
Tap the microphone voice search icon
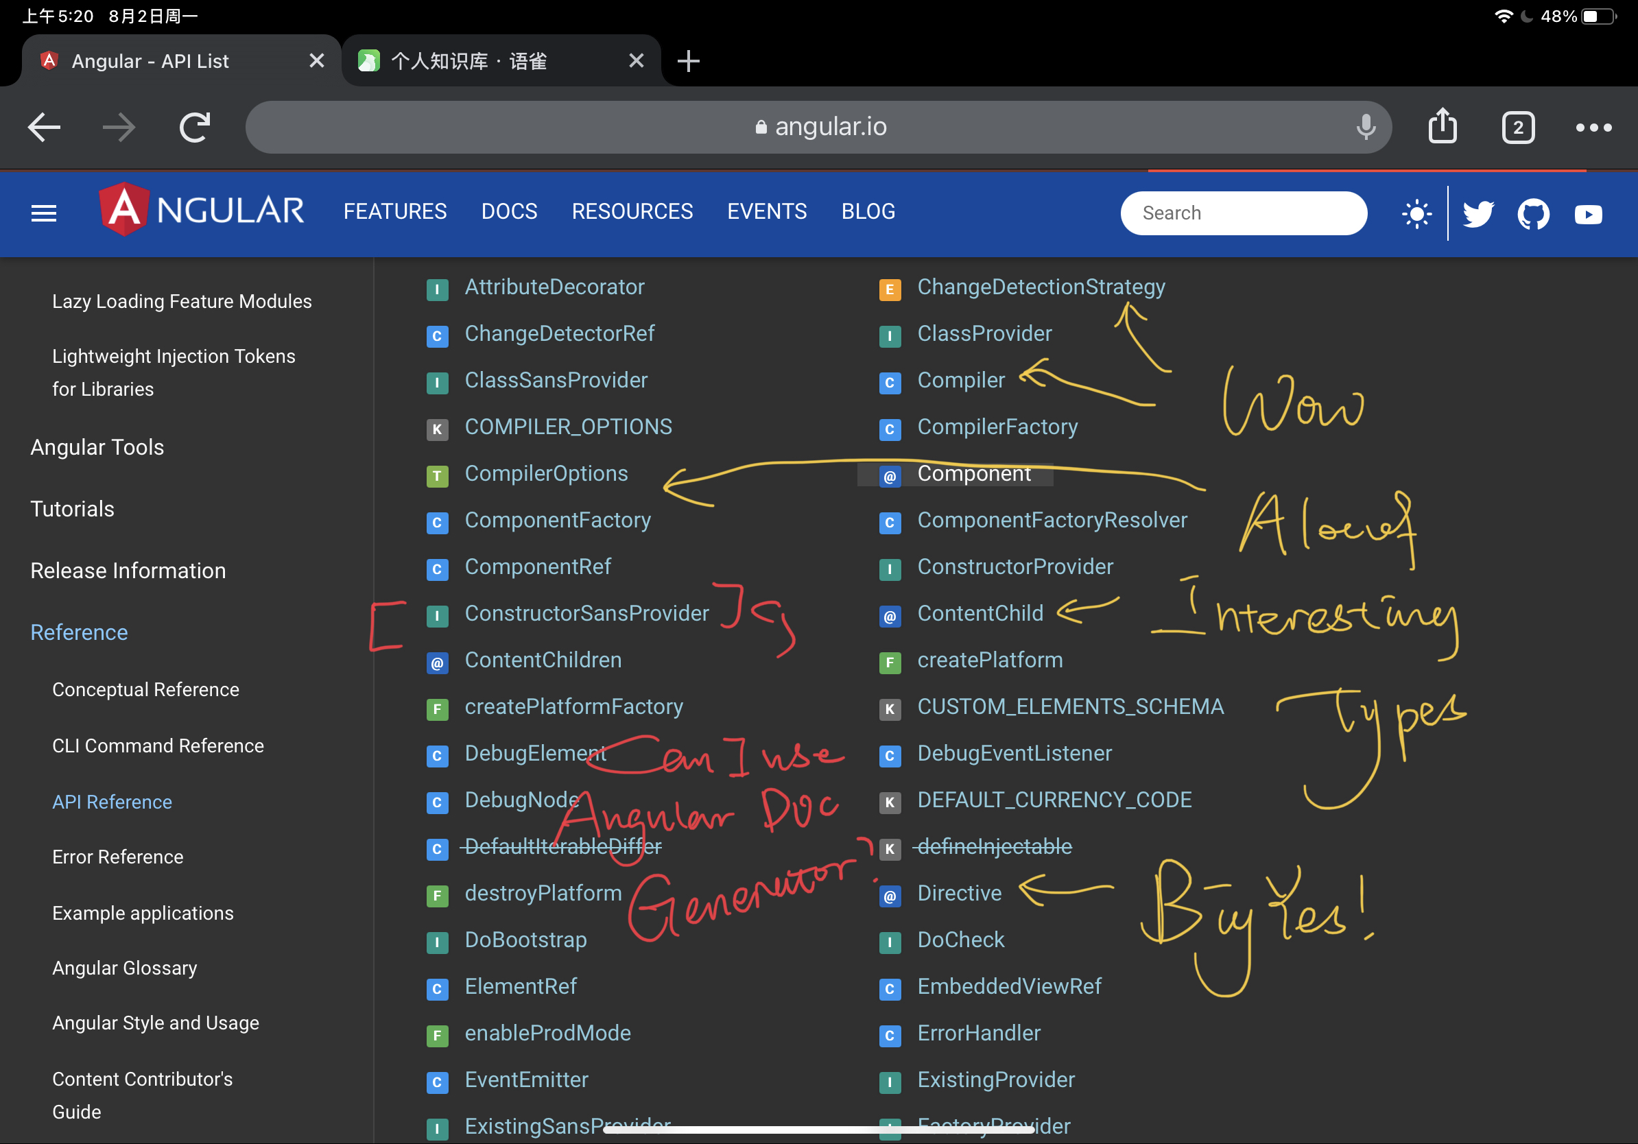pos(1366,127)
